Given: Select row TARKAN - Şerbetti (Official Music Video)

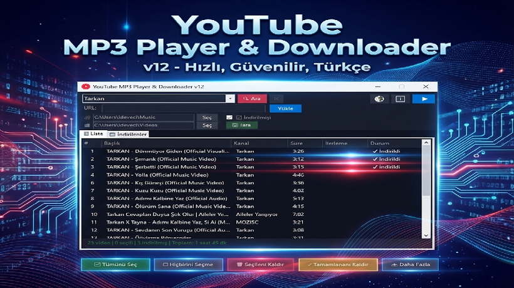Looking at the screenshot, I should [252, 167].
